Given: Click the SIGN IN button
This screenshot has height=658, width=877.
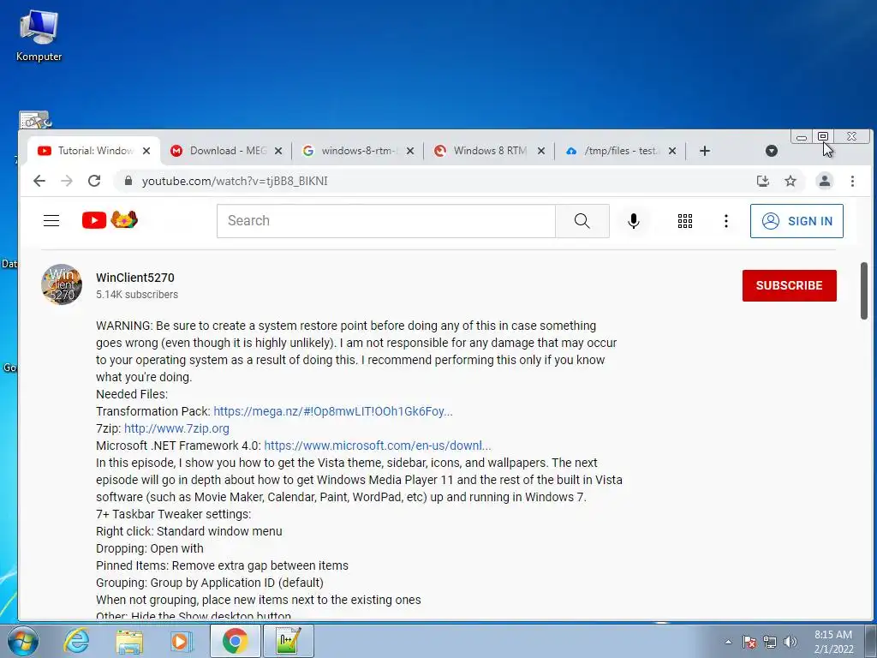Looking at the screenshot, I should [796, 221].
